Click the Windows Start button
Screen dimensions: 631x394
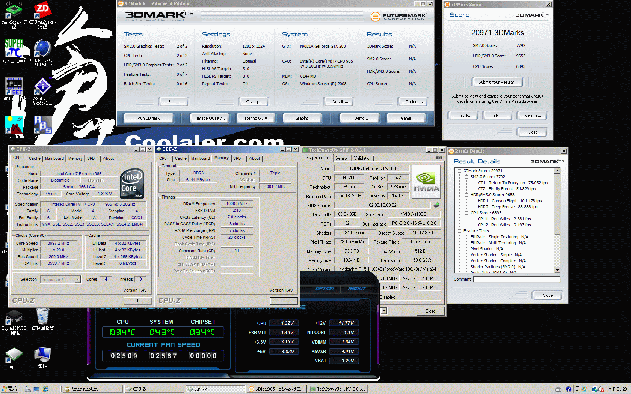pos(9,389)
